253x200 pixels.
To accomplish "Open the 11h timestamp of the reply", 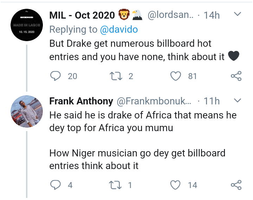I will [x=212, y=101].
